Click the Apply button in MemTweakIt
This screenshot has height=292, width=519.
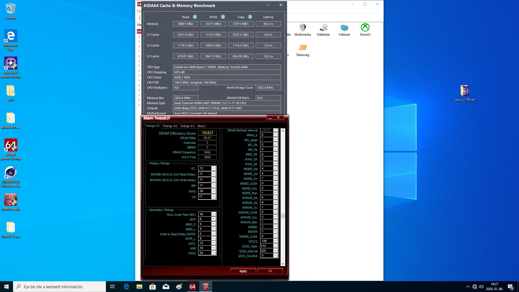tap(243, 271)
